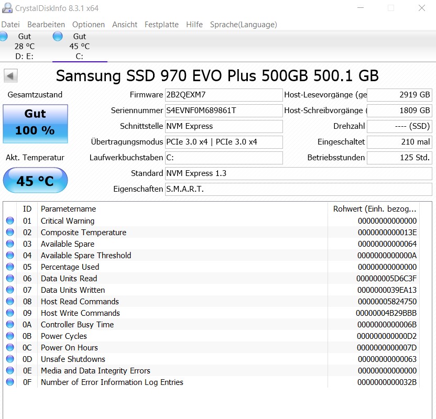The width and height of the screenshot is (436, 419).
Task: Click the ID column header
Action: coord(27,209)
